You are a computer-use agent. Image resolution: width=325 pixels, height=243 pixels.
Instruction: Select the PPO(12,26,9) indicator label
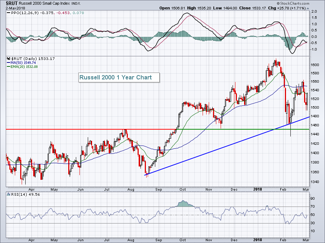(x=25, y=13)
